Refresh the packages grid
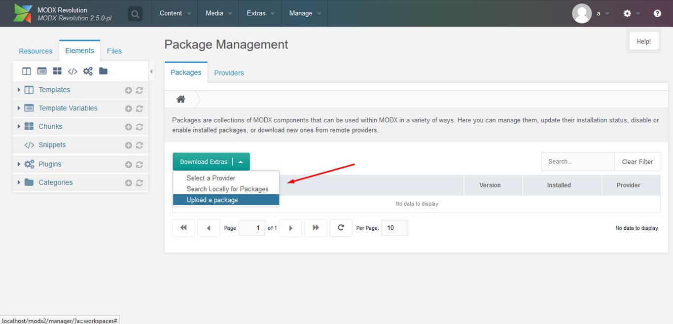The width and height of the screenshot is (673, 324). (341, 228)
